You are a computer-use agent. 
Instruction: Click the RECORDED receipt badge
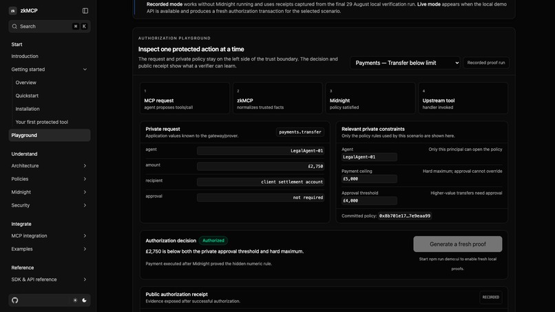pyautogui.click(x=490, y=297)
